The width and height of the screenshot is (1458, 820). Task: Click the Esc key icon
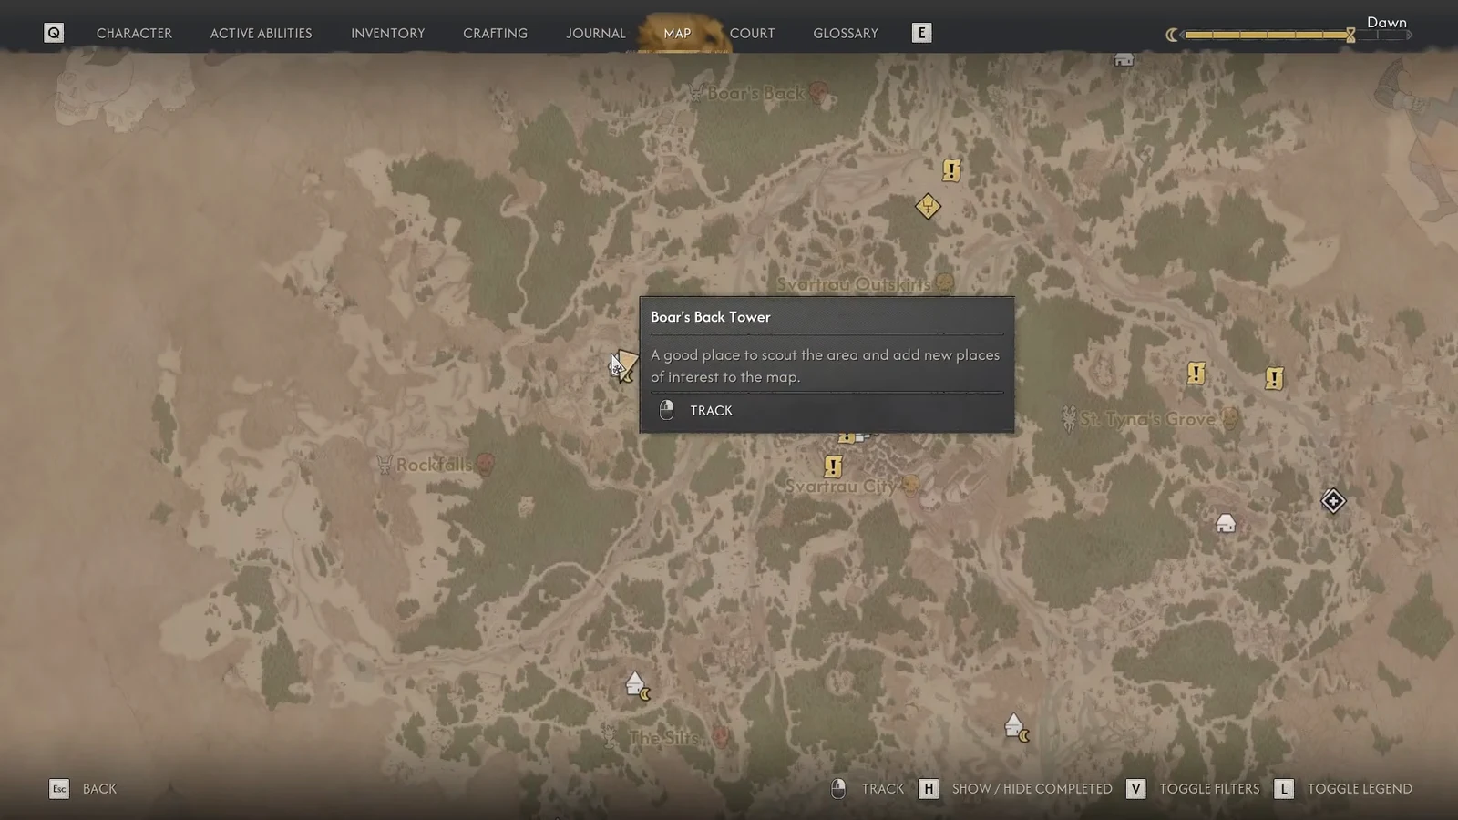(59, 789)
